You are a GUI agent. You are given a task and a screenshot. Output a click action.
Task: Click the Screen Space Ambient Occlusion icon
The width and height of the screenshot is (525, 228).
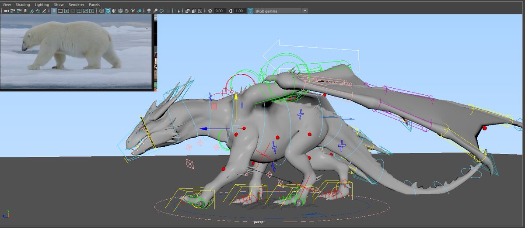click(149, 10)
